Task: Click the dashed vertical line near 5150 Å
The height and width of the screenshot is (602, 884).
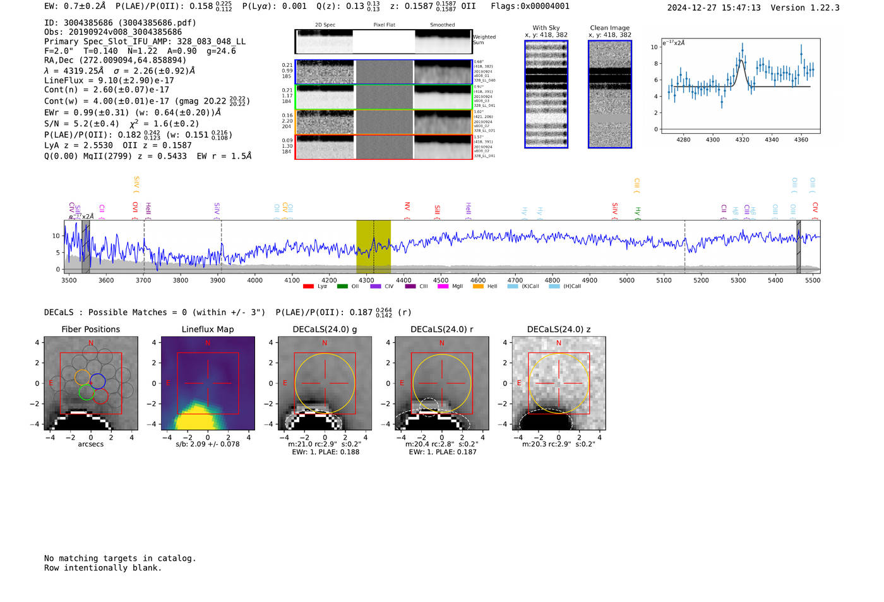Action: point(684,246)
